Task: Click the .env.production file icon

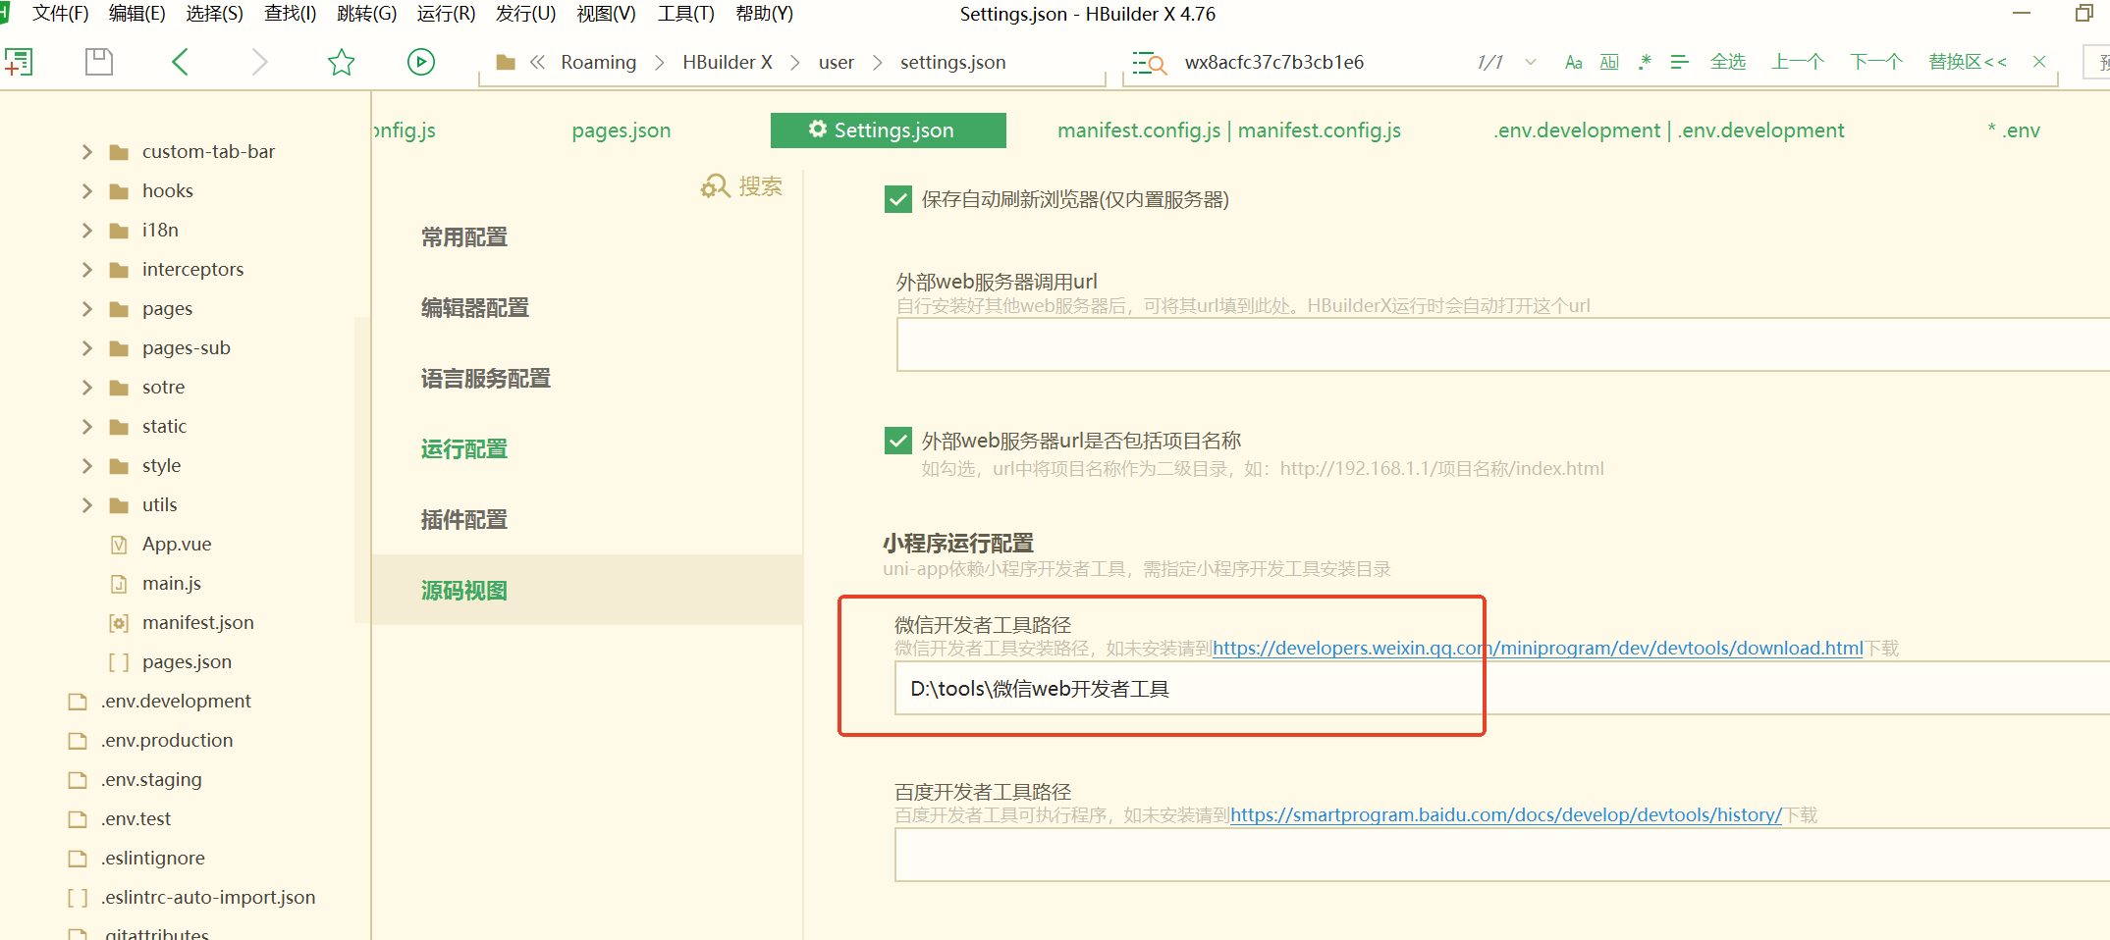Action: [78, 741]
